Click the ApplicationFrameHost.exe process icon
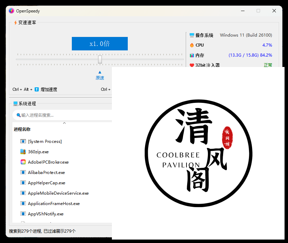Viewport: 288px width, 243px height. point(23,203)
